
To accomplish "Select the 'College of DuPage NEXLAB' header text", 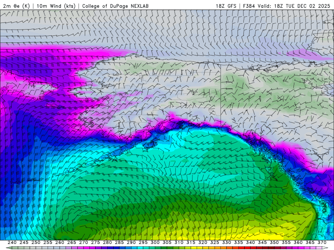I will [x=115, y=6].
